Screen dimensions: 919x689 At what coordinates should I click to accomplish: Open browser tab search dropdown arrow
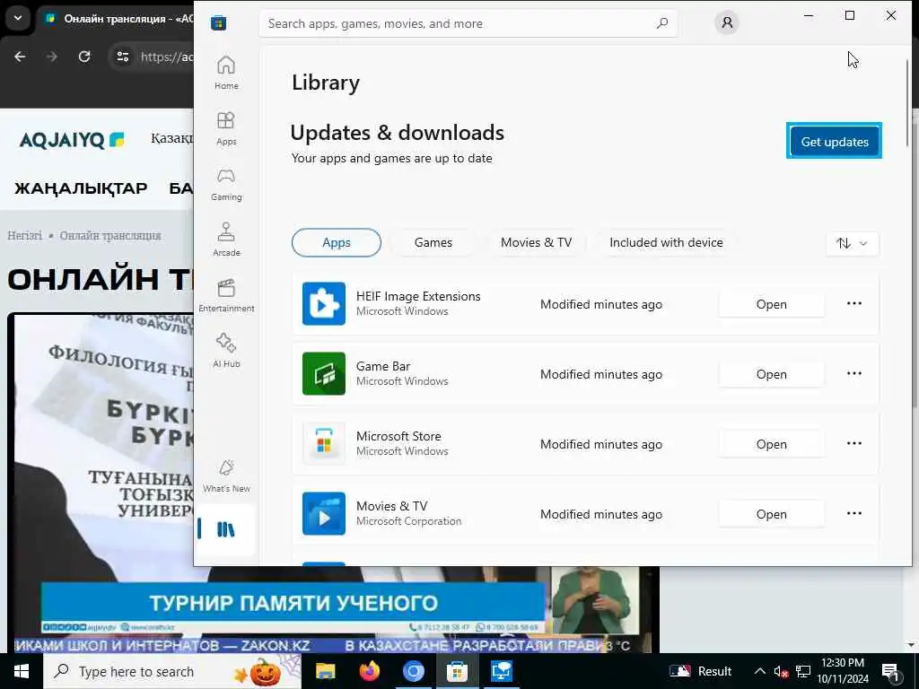click(18, 18)
